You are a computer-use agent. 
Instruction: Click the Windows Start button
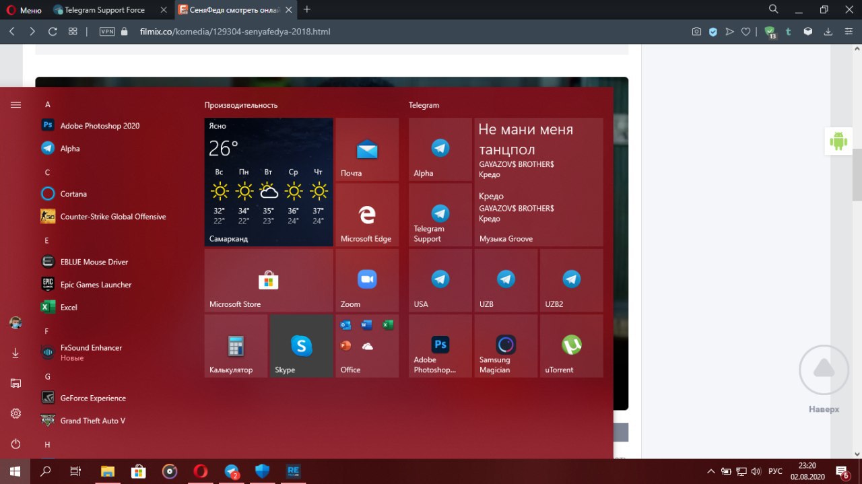(15, 471)
